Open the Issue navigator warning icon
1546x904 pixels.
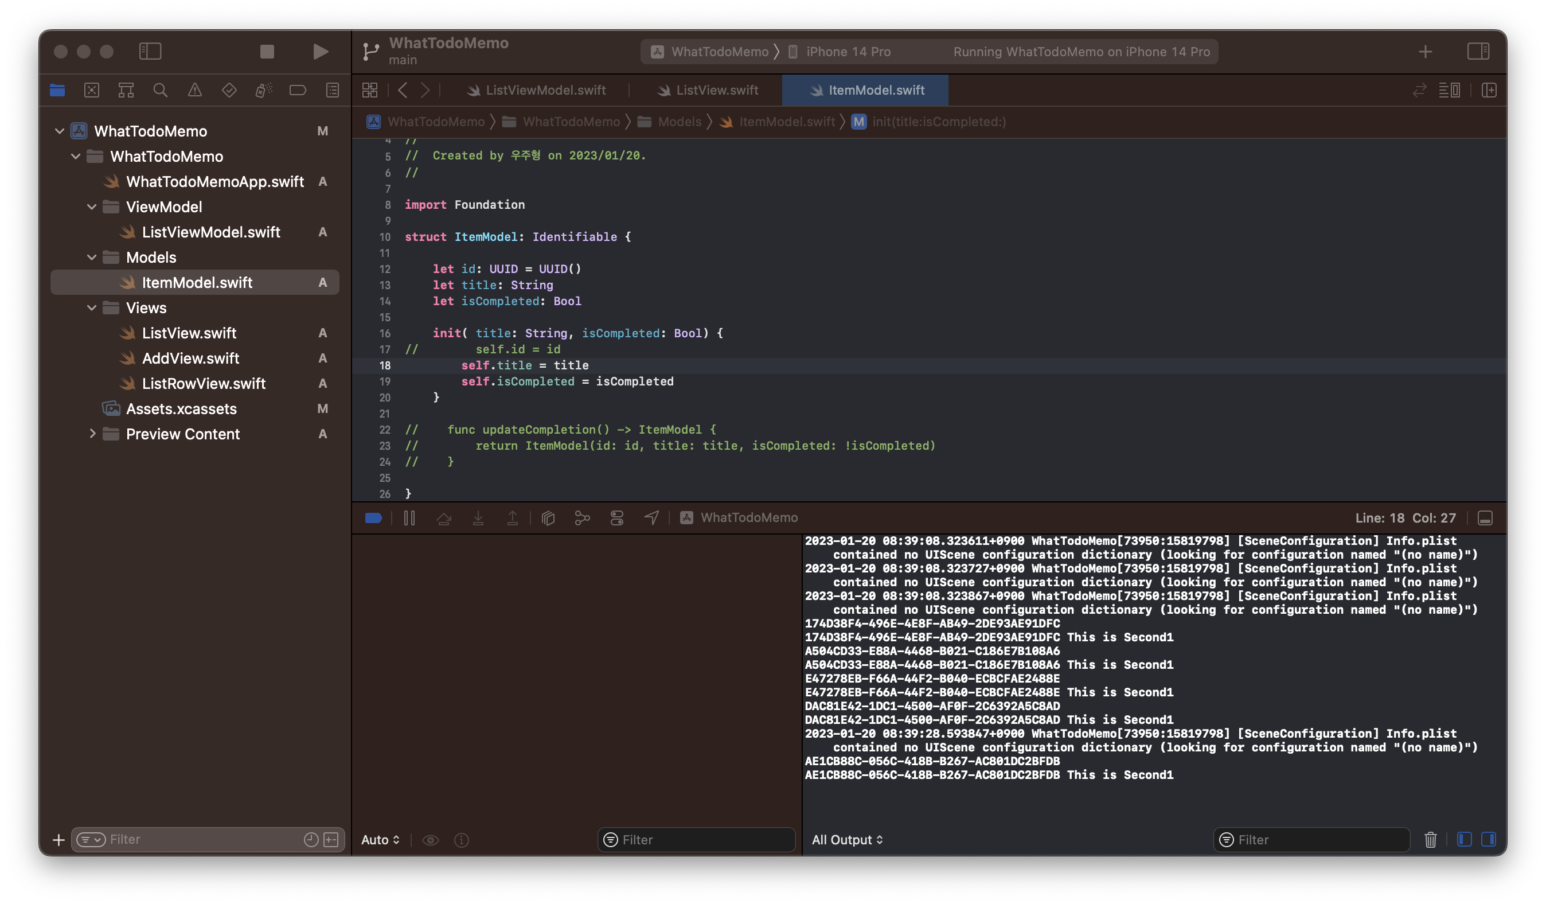tap(194, 90)
